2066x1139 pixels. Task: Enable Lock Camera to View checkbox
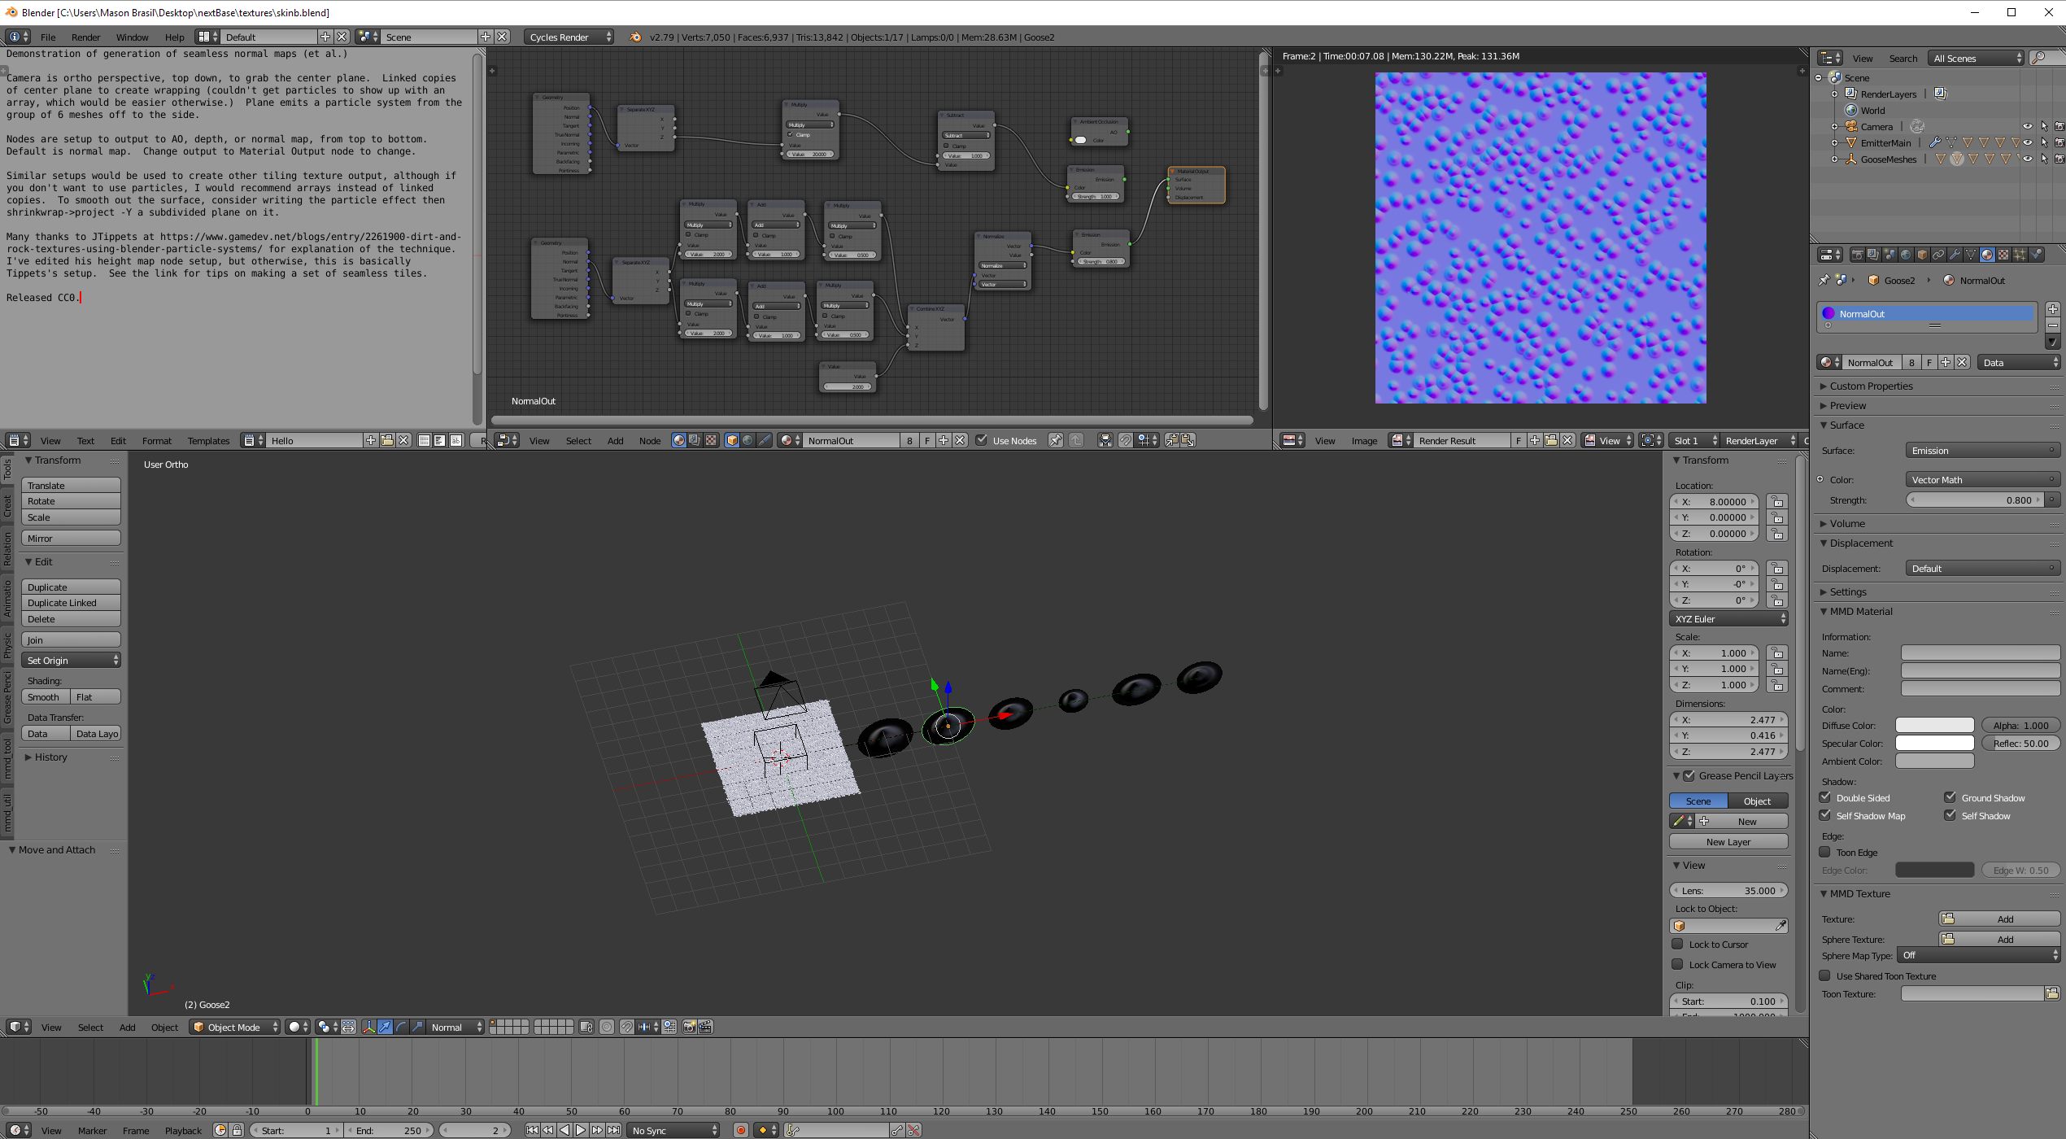pos(1677,964)
